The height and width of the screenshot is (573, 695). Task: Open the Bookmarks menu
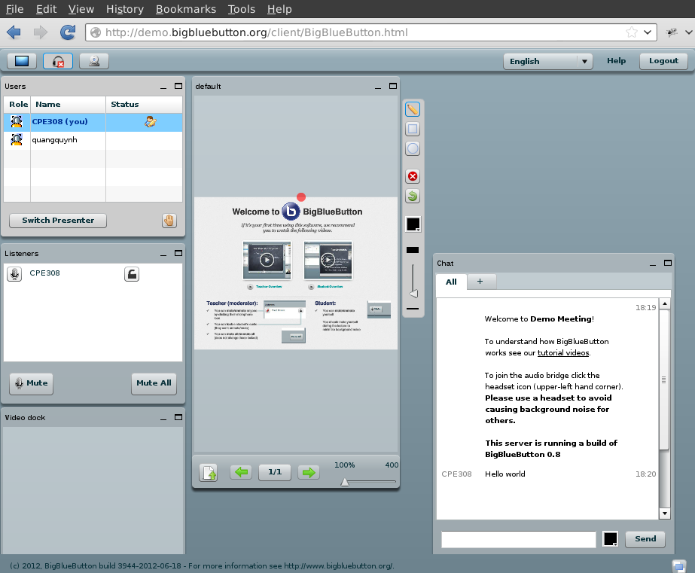click(x=185, y=9)
